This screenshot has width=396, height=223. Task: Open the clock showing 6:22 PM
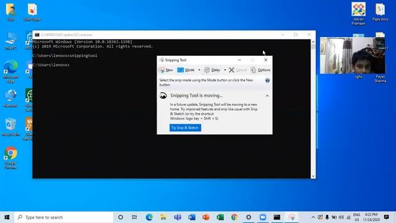(371, 217)
